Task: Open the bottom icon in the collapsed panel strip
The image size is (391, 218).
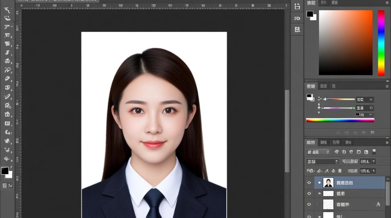Action: [x=297, y=29]
